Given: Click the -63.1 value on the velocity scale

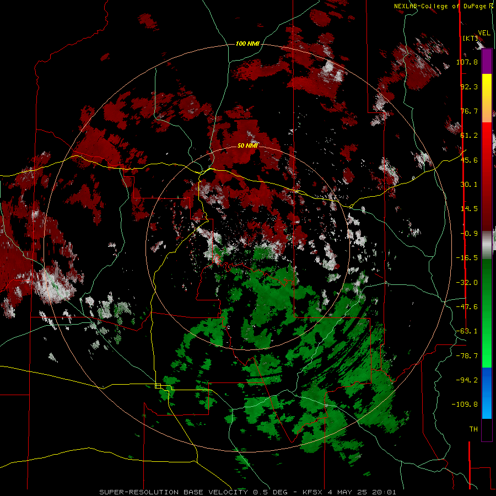Looking at the screenshot, I should [467, 331].
